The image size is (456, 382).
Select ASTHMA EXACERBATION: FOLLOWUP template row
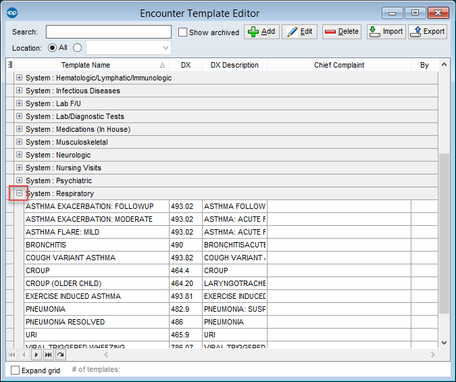tap(231, 206)
